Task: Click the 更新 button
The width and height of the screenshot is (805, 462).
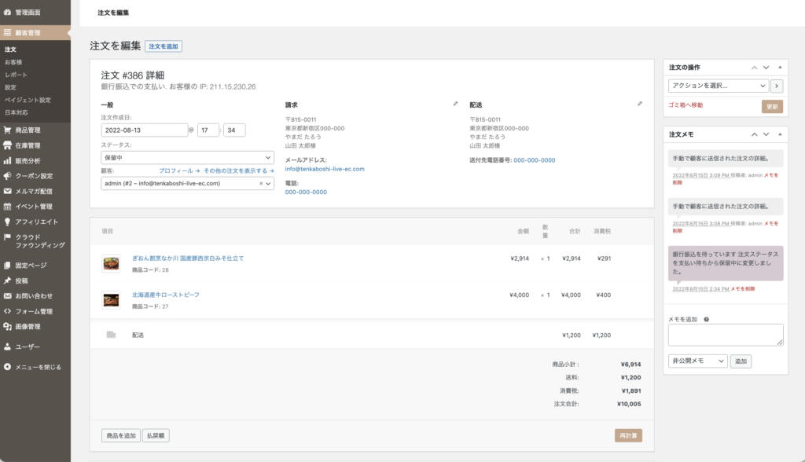Action: [x=772, y=106]
